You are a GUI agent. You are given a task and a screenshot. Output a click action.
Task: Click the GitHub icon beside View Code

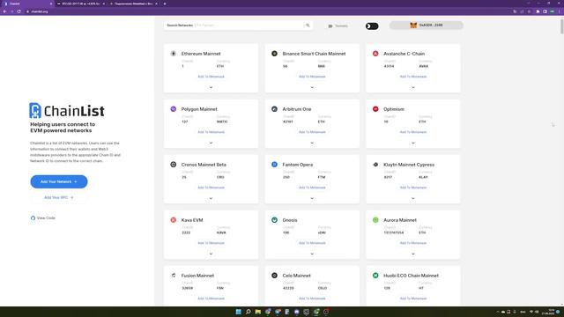[x=33, y=217]
